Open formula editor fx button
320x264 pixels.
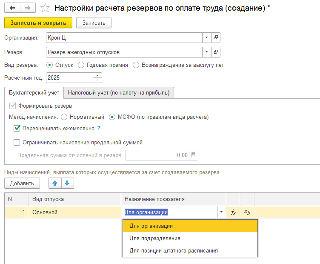click(233, 212)
